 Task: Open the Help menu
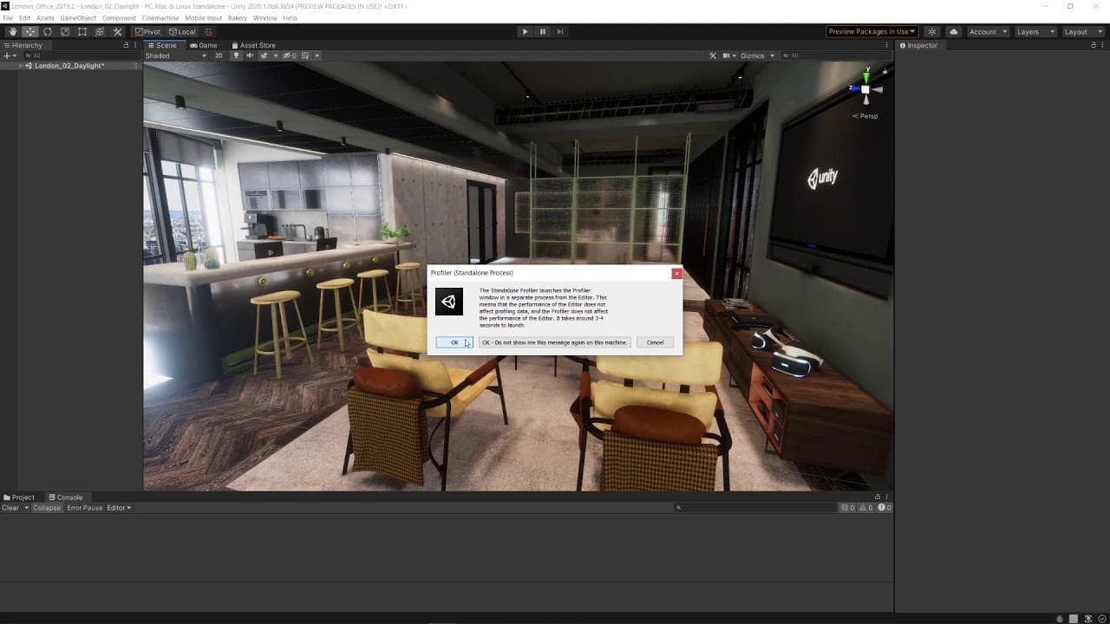290,18
